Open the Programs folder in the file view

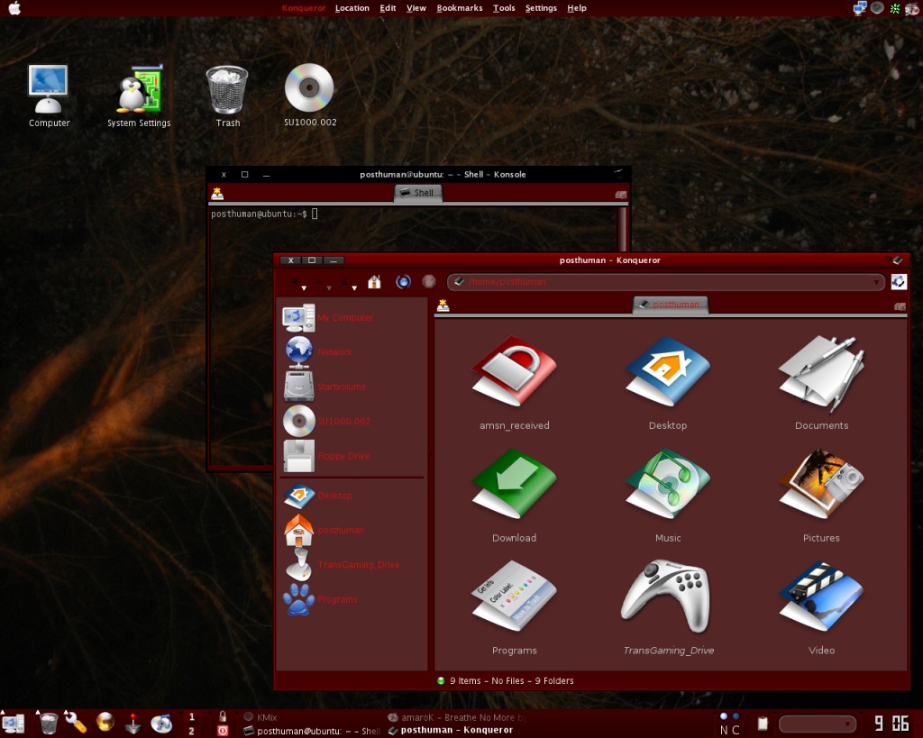coord(514,607)
